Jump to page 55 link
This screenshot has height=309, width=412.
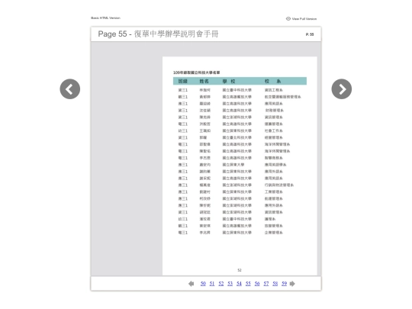pyautogui.click(x=248, y=284)
